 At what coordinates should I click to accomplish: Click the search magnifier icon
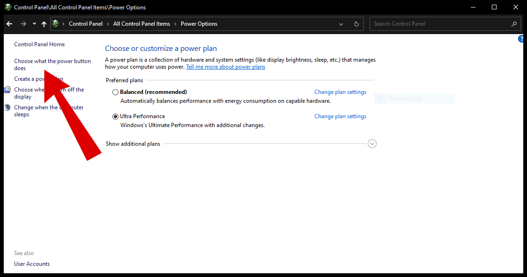coord(514,24)
